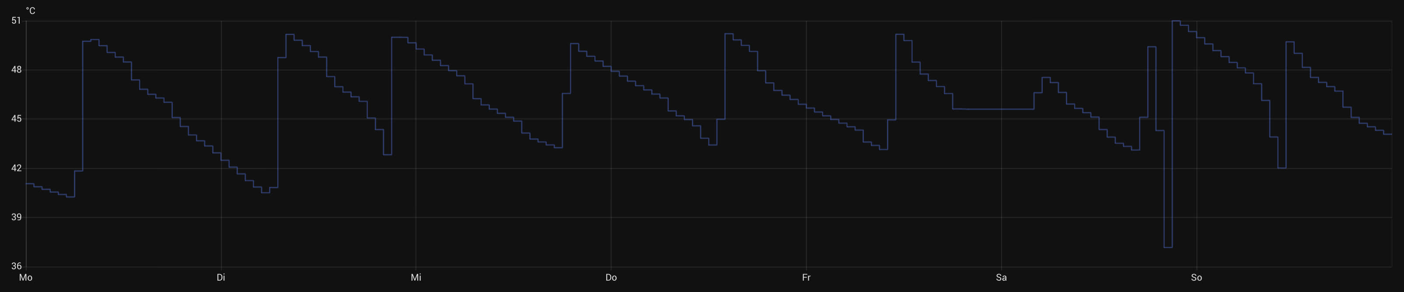
Task: Select the flat plateau segment between Fr and Sa
Action: tap(992, 109)
